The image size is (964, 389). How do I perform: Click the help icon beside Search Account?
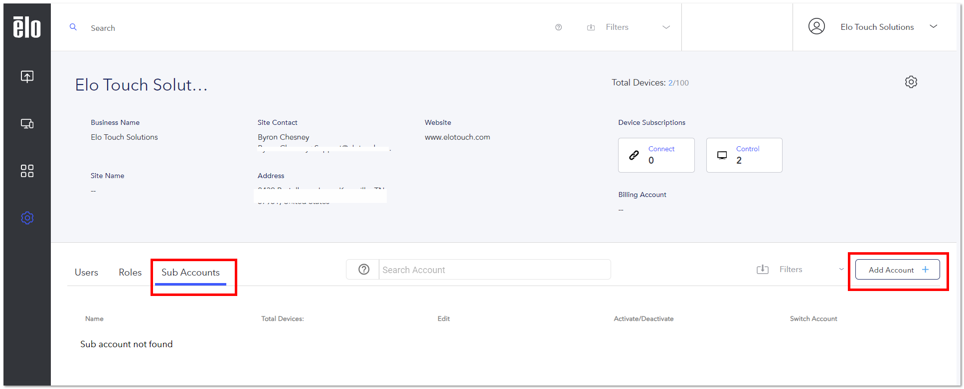tap(364, 269)
